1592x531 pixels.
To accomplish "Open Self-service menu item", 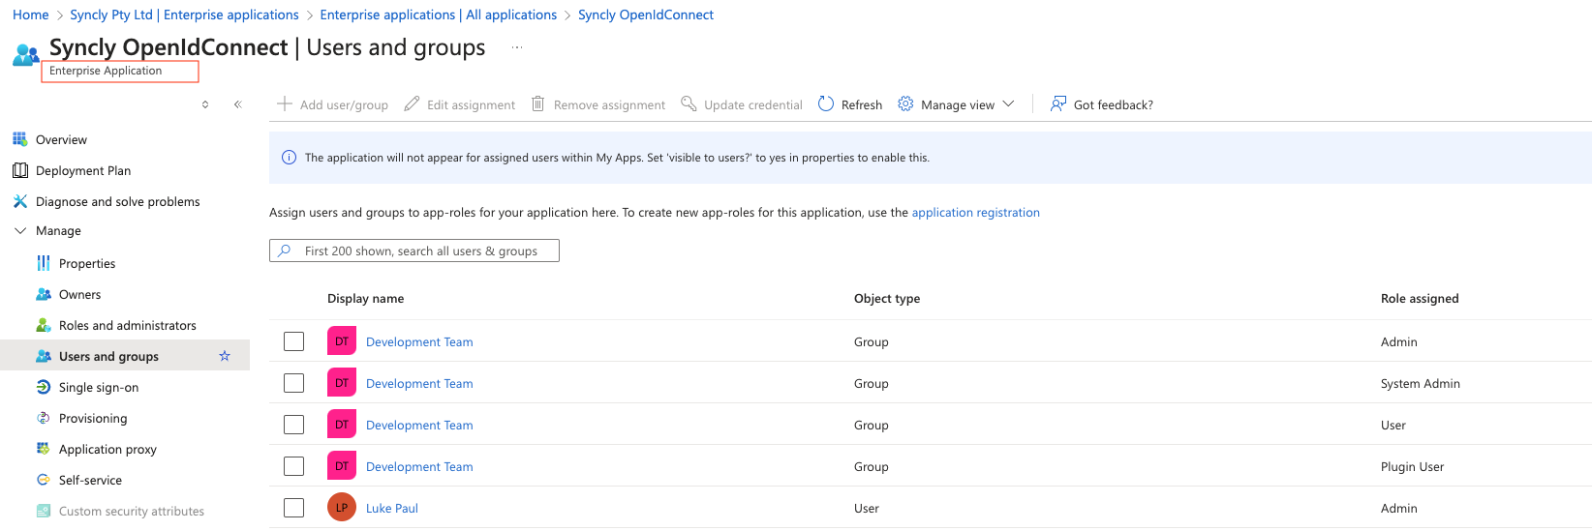I will pos(90,480).
